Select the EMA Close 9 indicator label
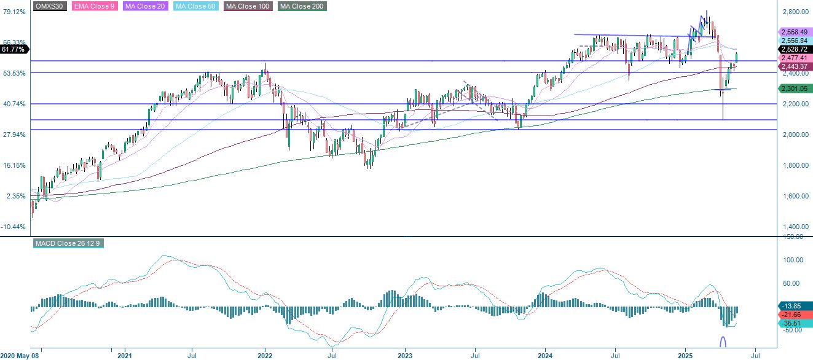813x360 pixels. coord(93,6)
